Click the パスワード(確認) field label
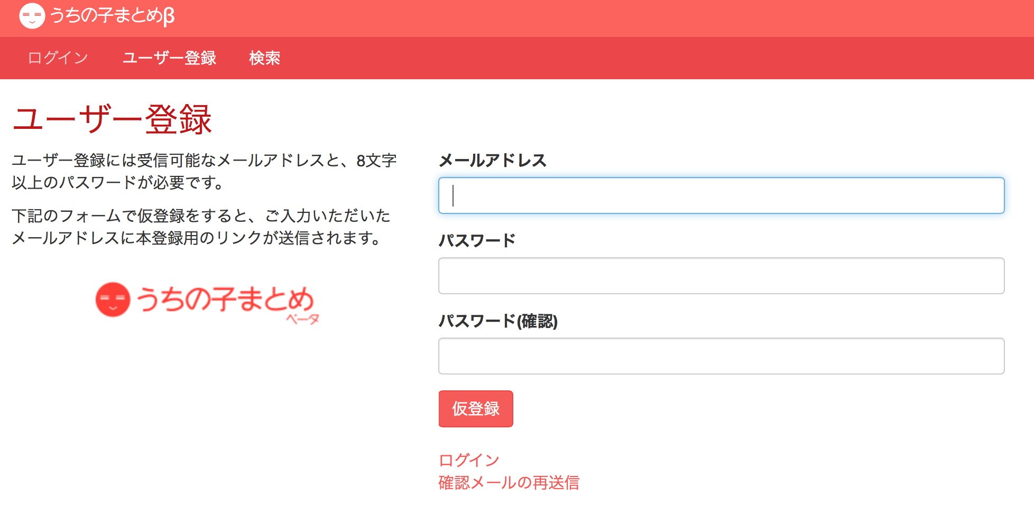Screen dimensions: 1034x505 pyautogui.click(x=498, y=321)
